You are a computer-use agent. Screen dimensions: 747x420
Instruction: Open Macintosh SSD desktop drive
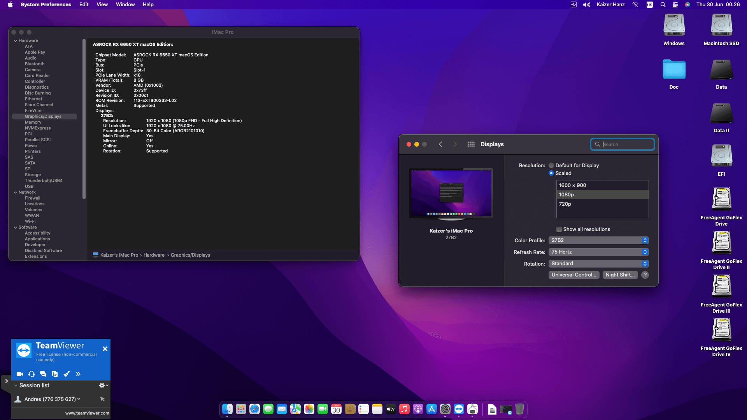point(721,30)
